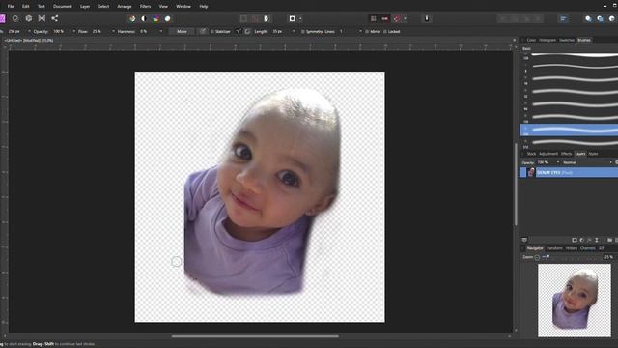The width and height of the screenshot is (618, 348).
Task: Enable the Mirror checkbox
Action: [367, 32]
